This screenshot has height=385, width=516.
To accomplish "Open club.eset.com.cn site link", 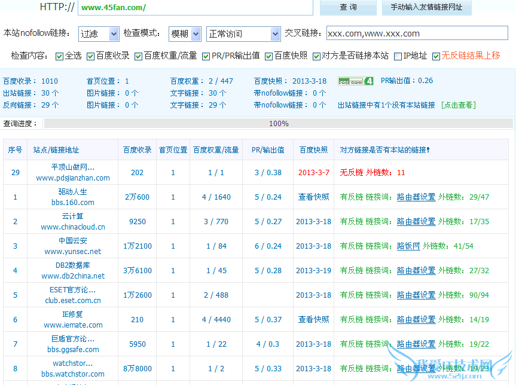I will pyautogui.click(x=73, y=300).
